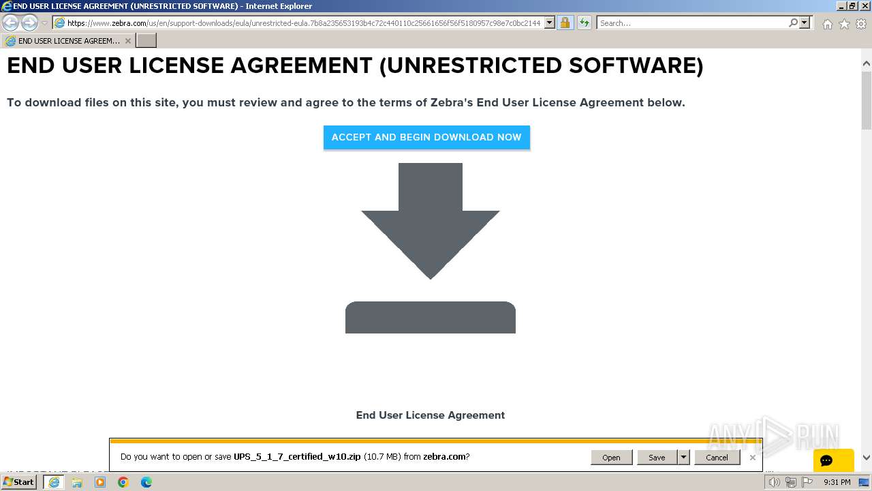Launch Microsoft Edge from the taskbar
The width and height of the screenshot is (872, 491).
[x=146, y=482]
